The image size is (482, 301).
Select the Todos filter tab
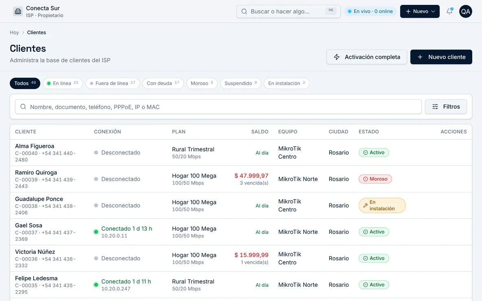point(25,83)
